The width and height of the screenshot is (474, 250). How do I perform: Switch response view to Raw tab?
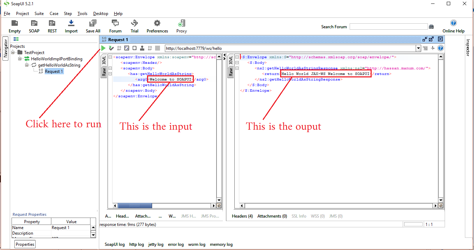pos(231,72)
